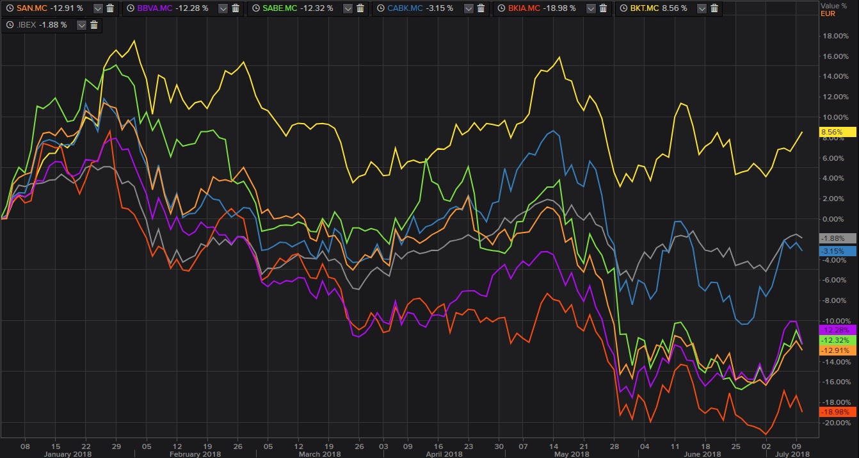Image resolution: width=859 pixels, height=458 pixels.
Task: Click the clock icon next to SAN.MC
Action: (9, 9)
